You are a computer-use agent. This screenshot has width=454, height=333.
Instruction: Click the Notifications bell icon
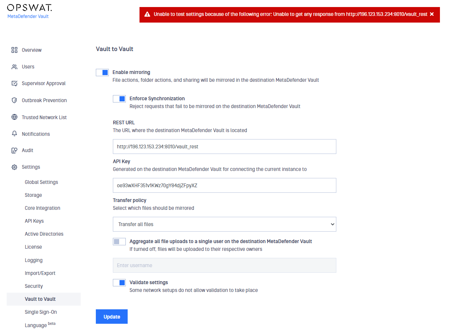[x=14, y=134]
